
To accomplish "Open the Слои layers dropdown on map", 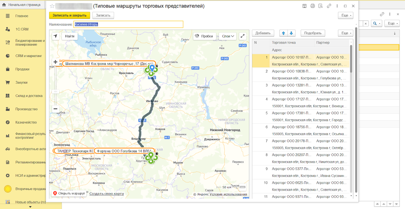I will [228, 36].
